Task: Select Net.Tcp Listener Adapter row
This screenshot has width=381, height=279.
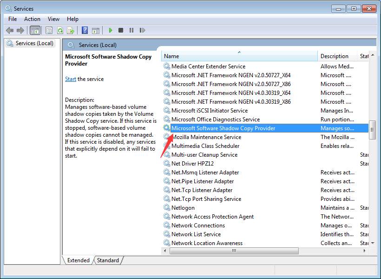Action: click(x=265, y=190)
